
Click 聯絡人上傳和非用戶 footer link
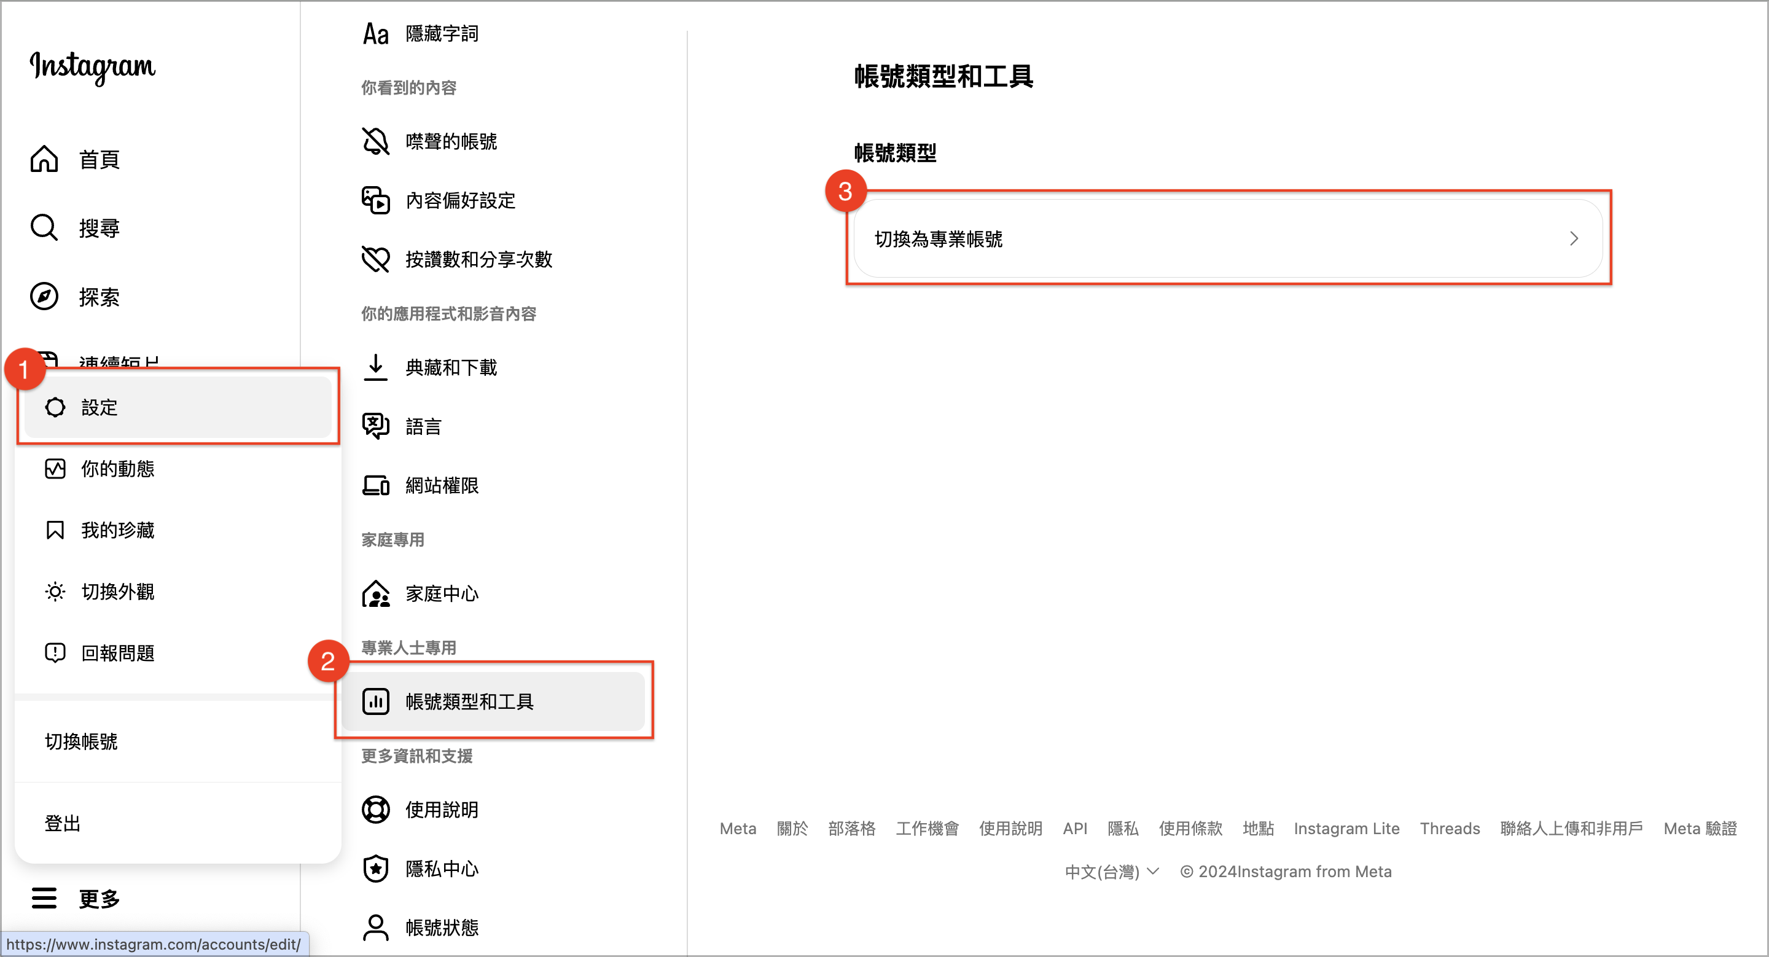pos(1571,829)
